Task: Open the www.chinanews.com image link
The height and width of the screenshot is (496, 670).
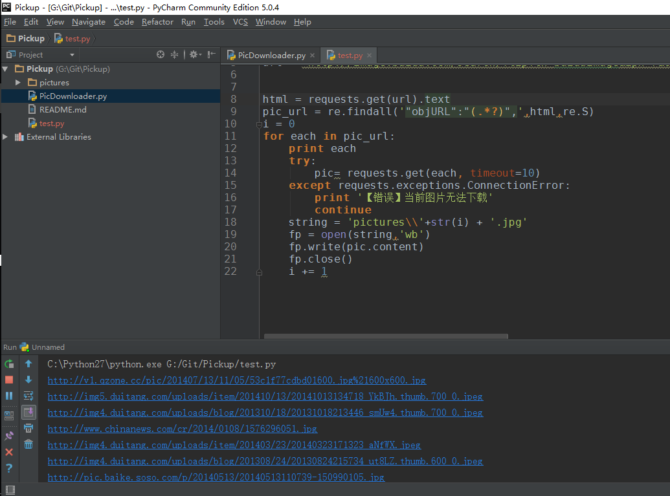Action: click(183, 429)
